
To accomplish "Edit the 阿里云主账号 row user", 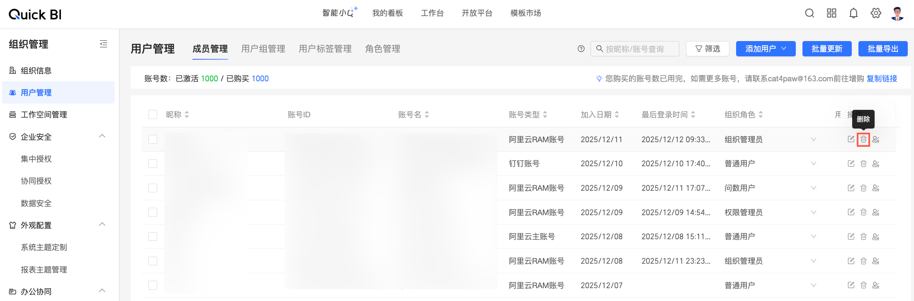I will click(x=851, y=236).
